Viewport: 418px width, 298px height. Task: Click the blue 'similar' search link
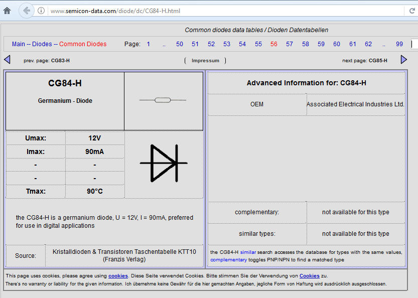tap(248, 252)
